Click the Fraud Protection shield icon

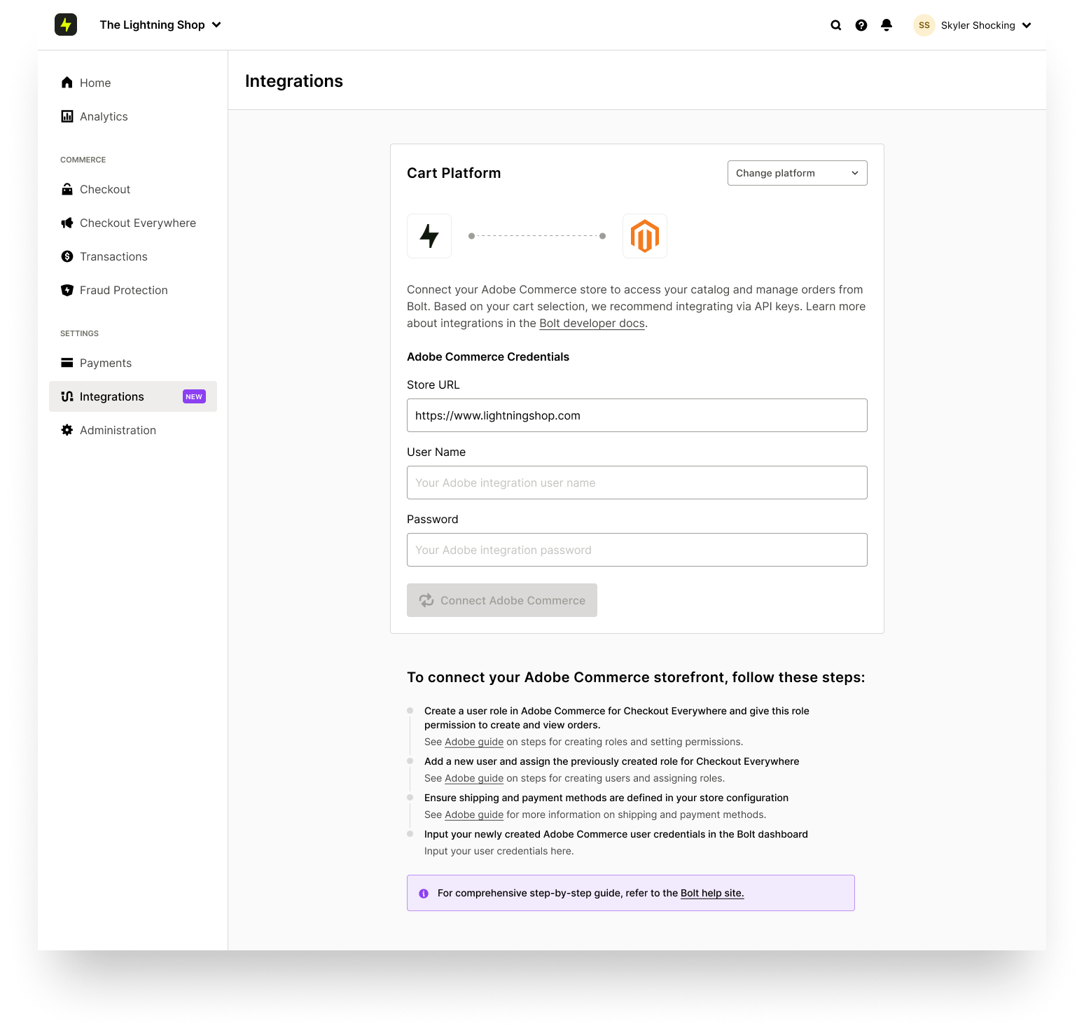[x=67, y=290]
